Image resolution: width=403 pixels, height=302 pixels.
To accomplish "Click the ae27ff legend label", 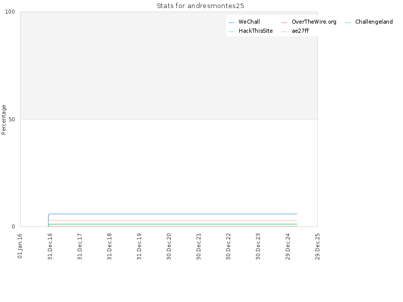I will tap(300, 31).
